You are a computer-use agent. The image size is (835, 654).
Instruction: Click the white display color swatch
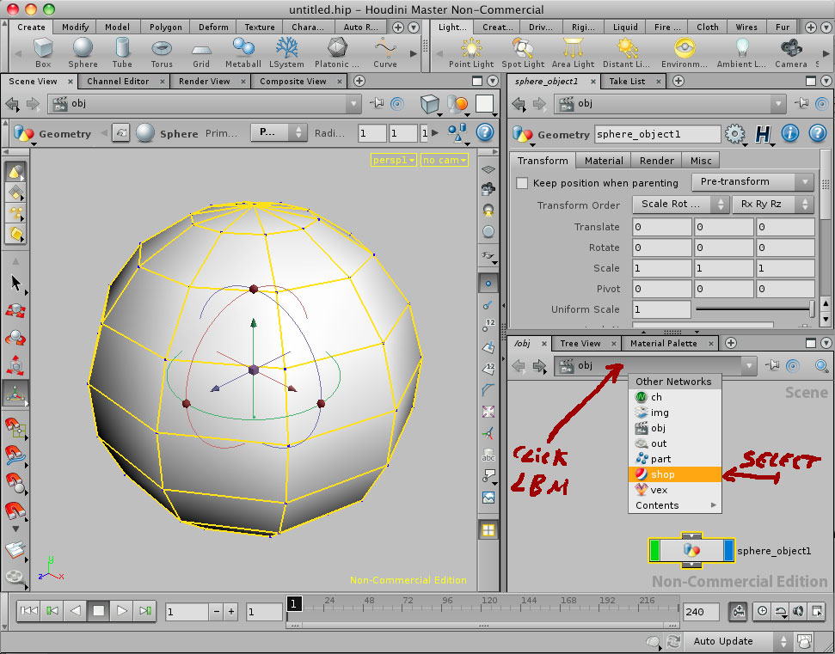click(485, 103)
